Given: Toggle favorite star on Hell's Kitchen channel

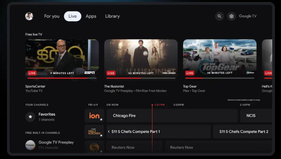Looking at the screenshot, I should pos(101,136).
